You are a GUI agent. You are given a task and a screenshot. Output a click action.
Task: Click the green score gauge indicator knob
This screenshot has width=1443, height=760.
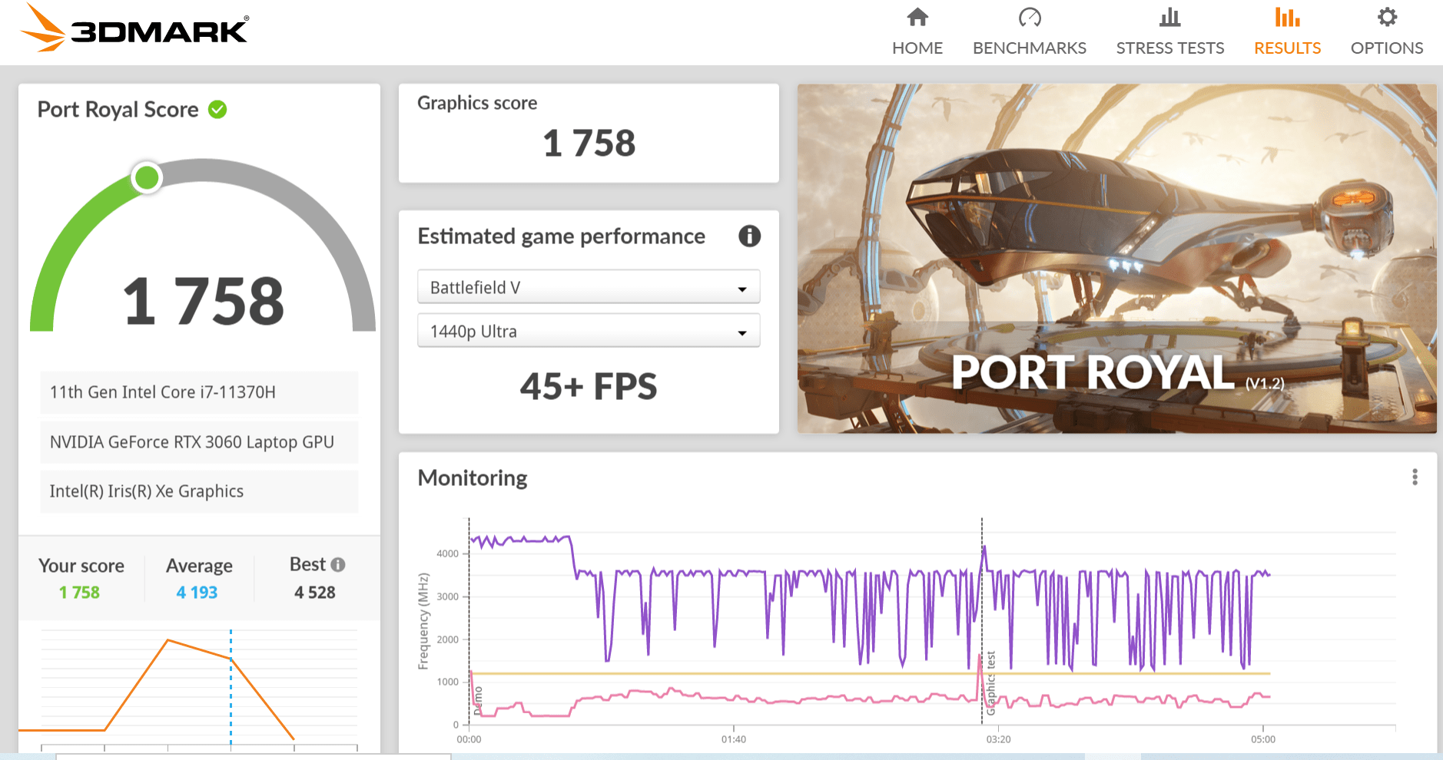pos(147,178)
